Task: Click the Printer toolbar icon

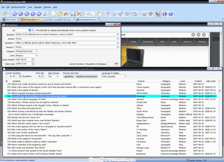Action: click(x=135, y=14)
